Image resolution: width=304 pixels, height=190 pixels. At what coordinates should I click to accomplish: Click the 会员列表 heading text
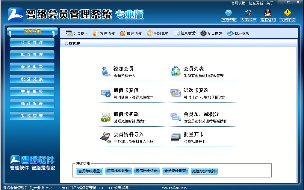point(194,69)
